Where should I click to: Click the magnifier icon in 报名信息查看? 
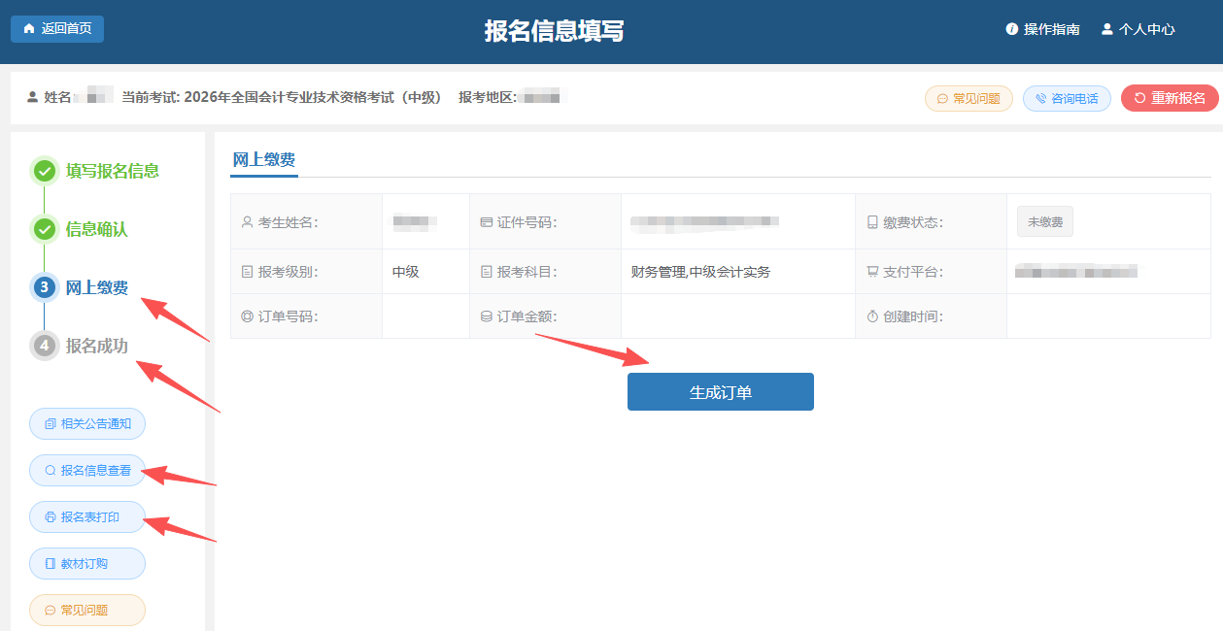tap(51, 470)
